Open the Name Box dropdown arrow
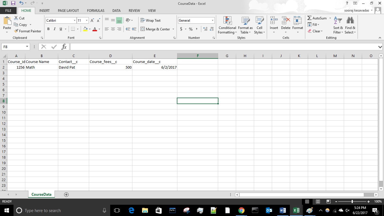384x216 pixels. [x=27, y=47]
